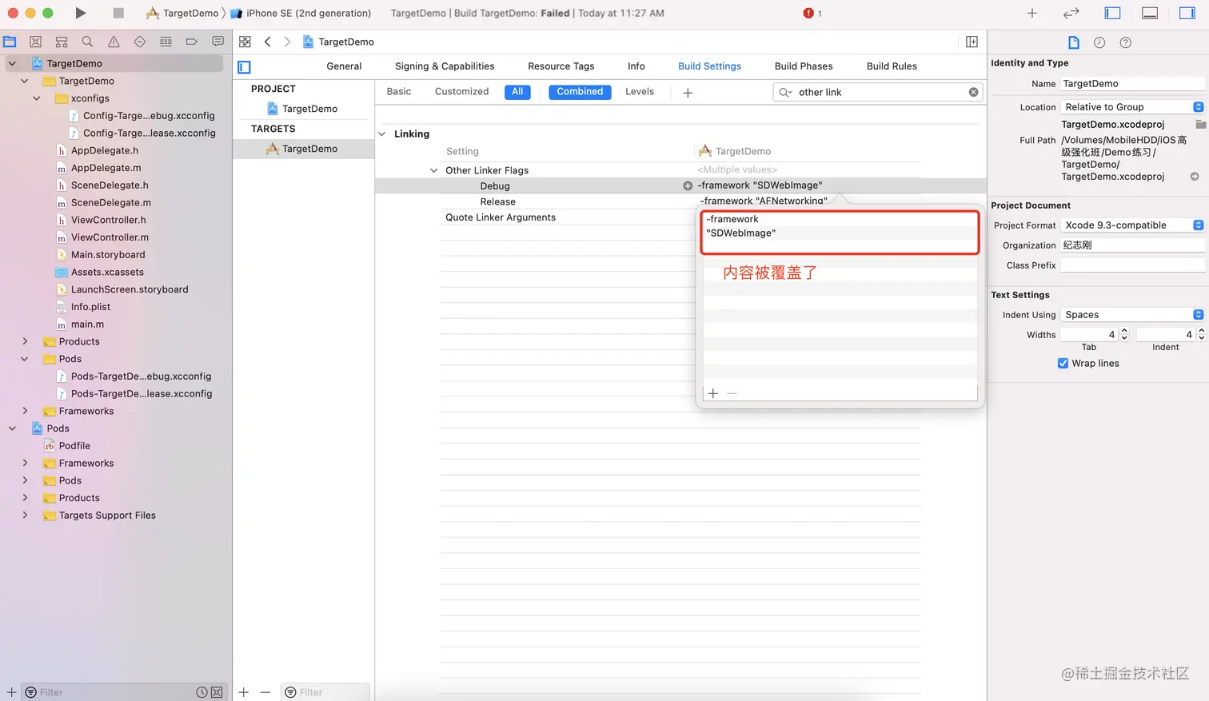Image resolution: width=1209 pixels, height=701 pixels.
Task: Open the Source Control navigator
Action: pos(35,42)
